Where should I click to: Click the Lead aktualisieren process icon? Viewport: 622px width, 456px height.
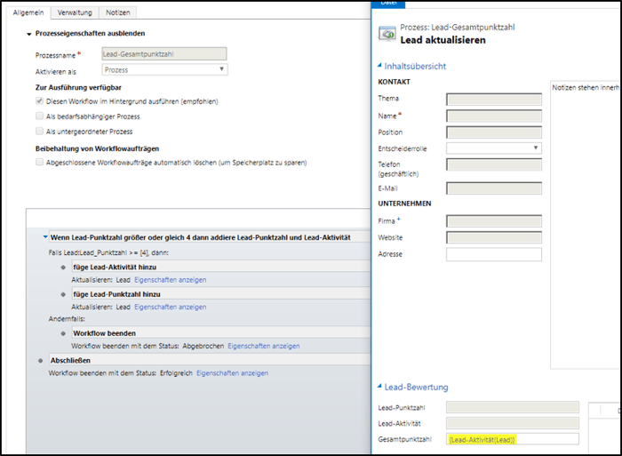[387, 34]
